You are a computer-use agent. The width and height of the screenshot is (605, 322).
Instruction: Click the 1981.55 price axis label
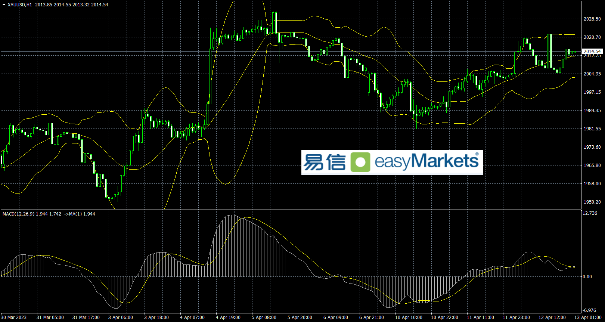(592, 129)
